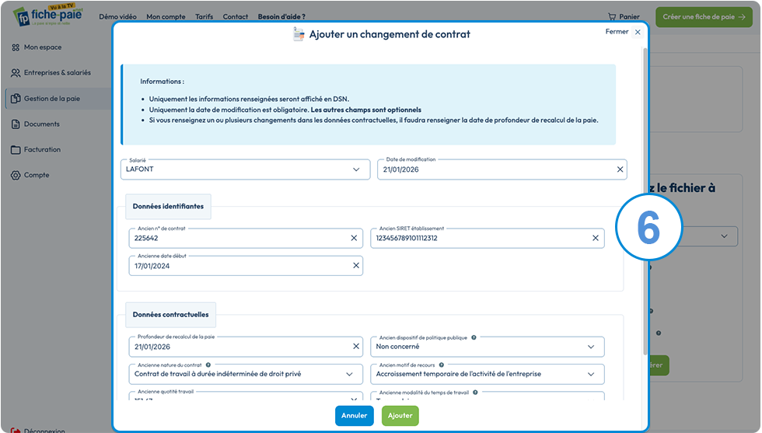762x433 pixels.
Task: Click the fiche-paie logo
Action: click(47, 16)
